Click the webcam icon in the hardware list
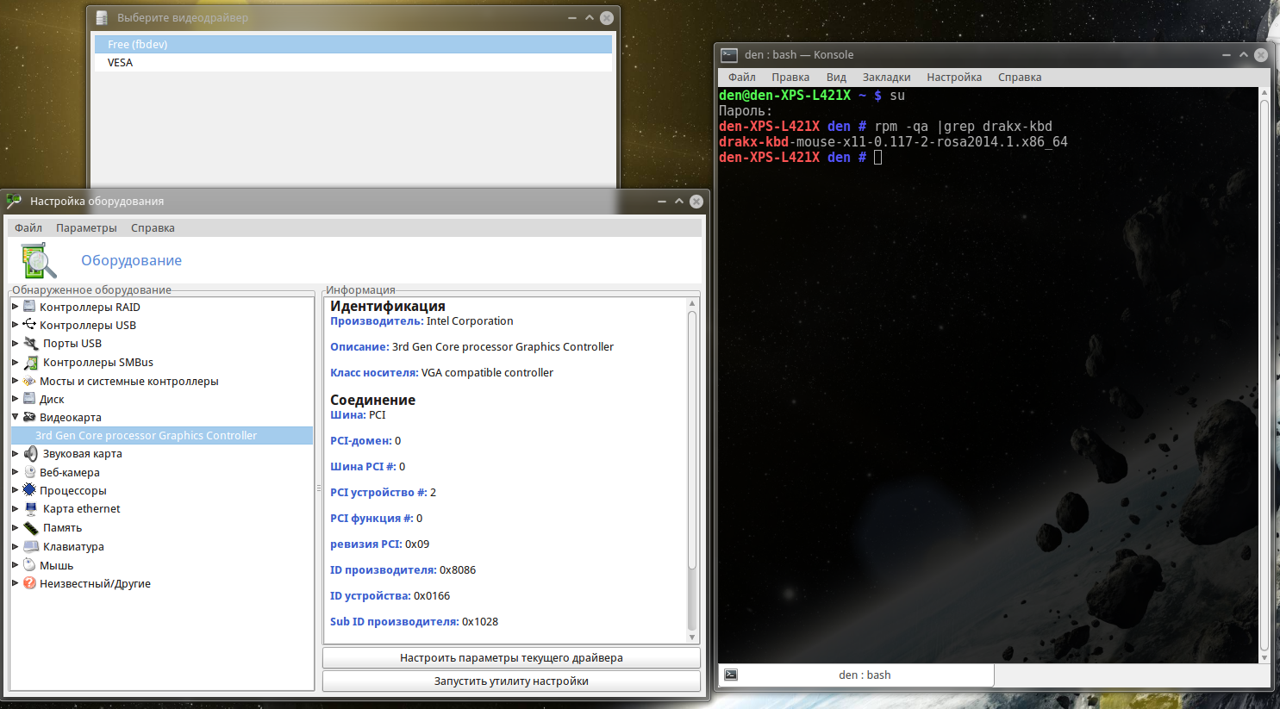Screen dimensions: 1280x709 pos(29,472)
